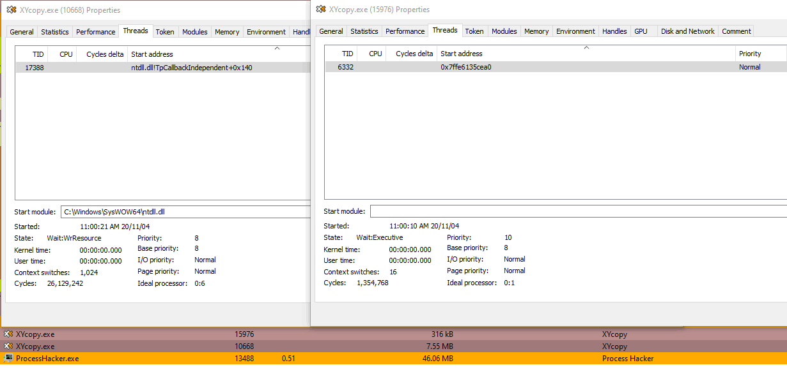This screenshot has height=372, width=787.
Task: Click XYcopy icon in 10668 Properties title bar
Action: (x=11, y=10)
